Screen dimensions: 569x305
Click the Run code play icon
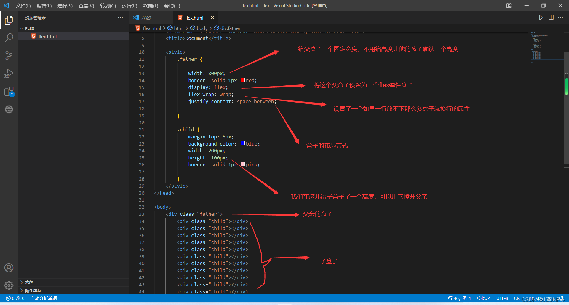tap(541, 18)
